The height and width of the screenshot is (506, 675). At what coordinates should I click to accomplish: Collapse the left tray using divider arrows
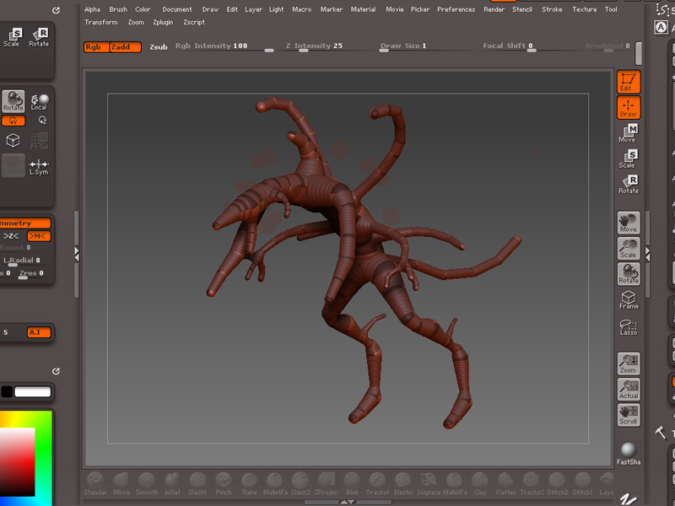tap(77, 255)
